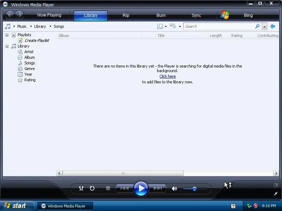Click Windows Media Player taskbar button

(x=65, y=206)
